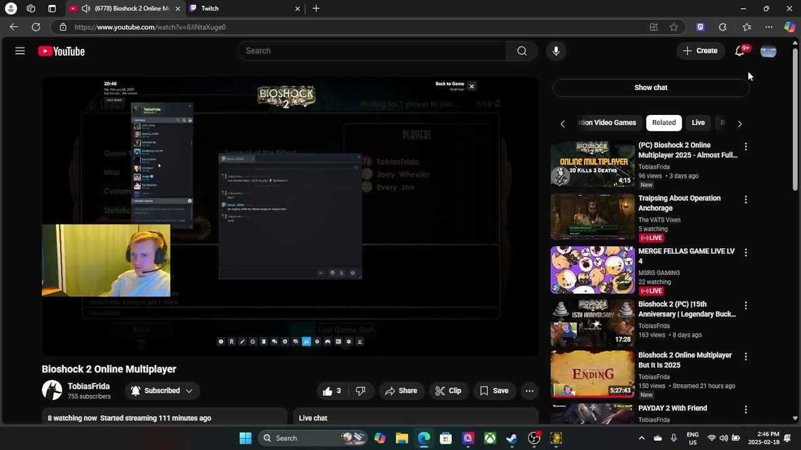Add this page to favorites with the star
Screen dimensions: 801x450
pos(674,27)
